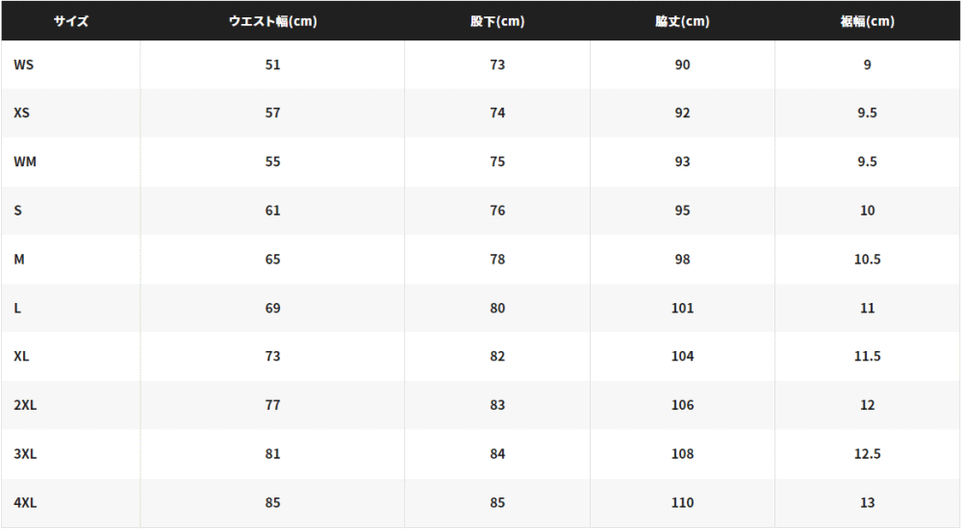Viewport: 962px width, 529px height.
Task: Click the 2XL size label
Action: (25, 405)
